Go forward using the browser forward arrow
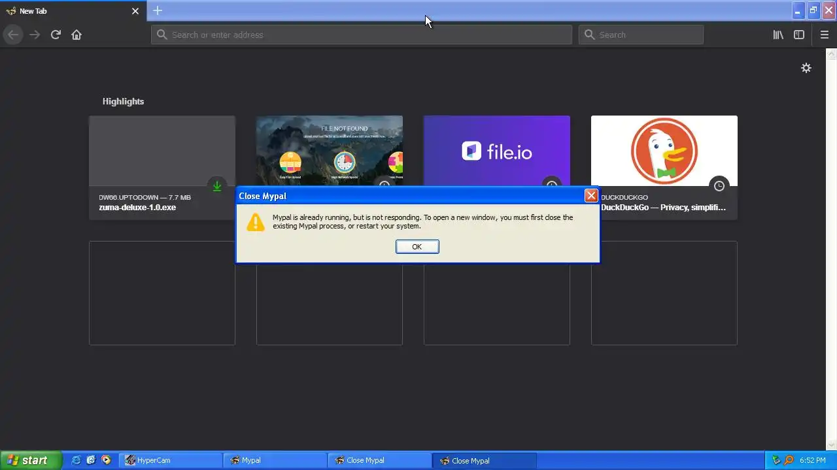837x470 pixels. [35, 35]
